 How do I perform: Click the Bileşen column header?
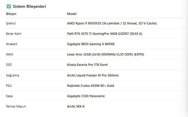(11, 14)
